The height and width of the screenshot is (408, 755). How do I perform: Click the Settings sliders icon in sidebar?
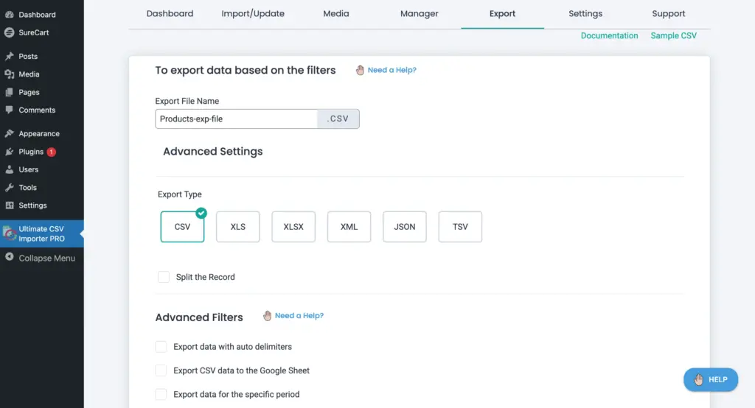[9, 205]
